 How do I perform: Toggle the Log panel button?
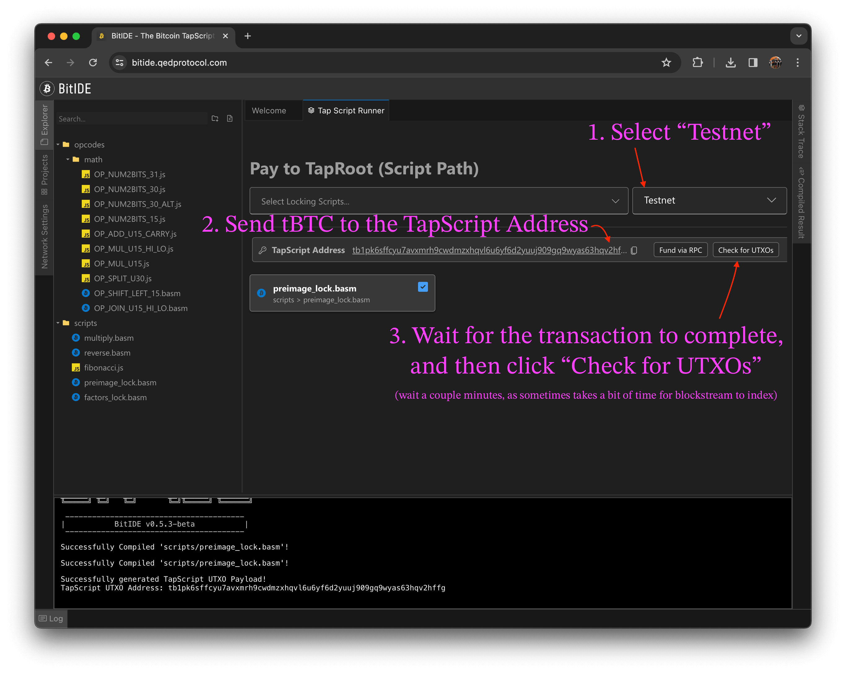[x=51, y=619]
